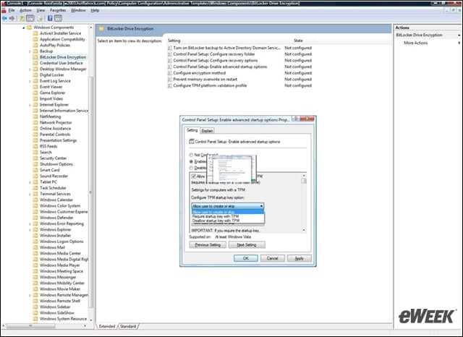
Task: Click the policy icon in the dialog's setting header
Action: coord(191,142)
